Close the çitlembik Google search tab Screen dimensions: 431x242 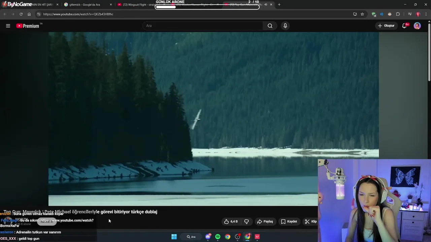111,4
